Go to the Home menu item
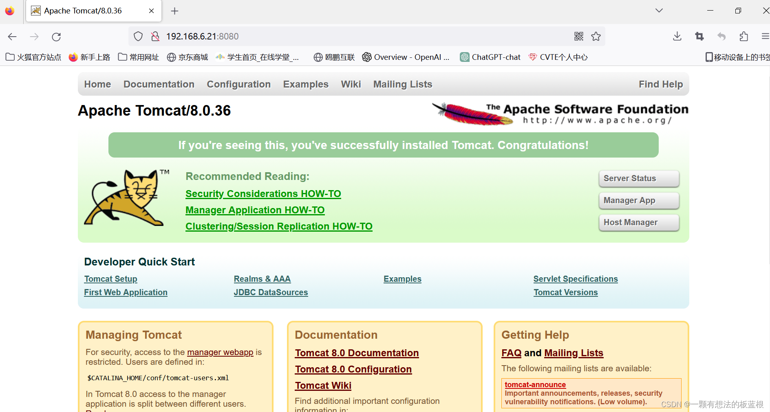Screen dimensions: 770x412 [x=97, y=84]
